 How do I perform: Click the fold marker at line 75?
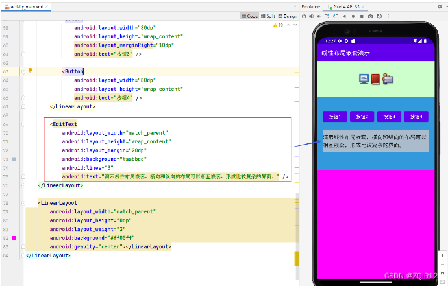pos(23,177)
